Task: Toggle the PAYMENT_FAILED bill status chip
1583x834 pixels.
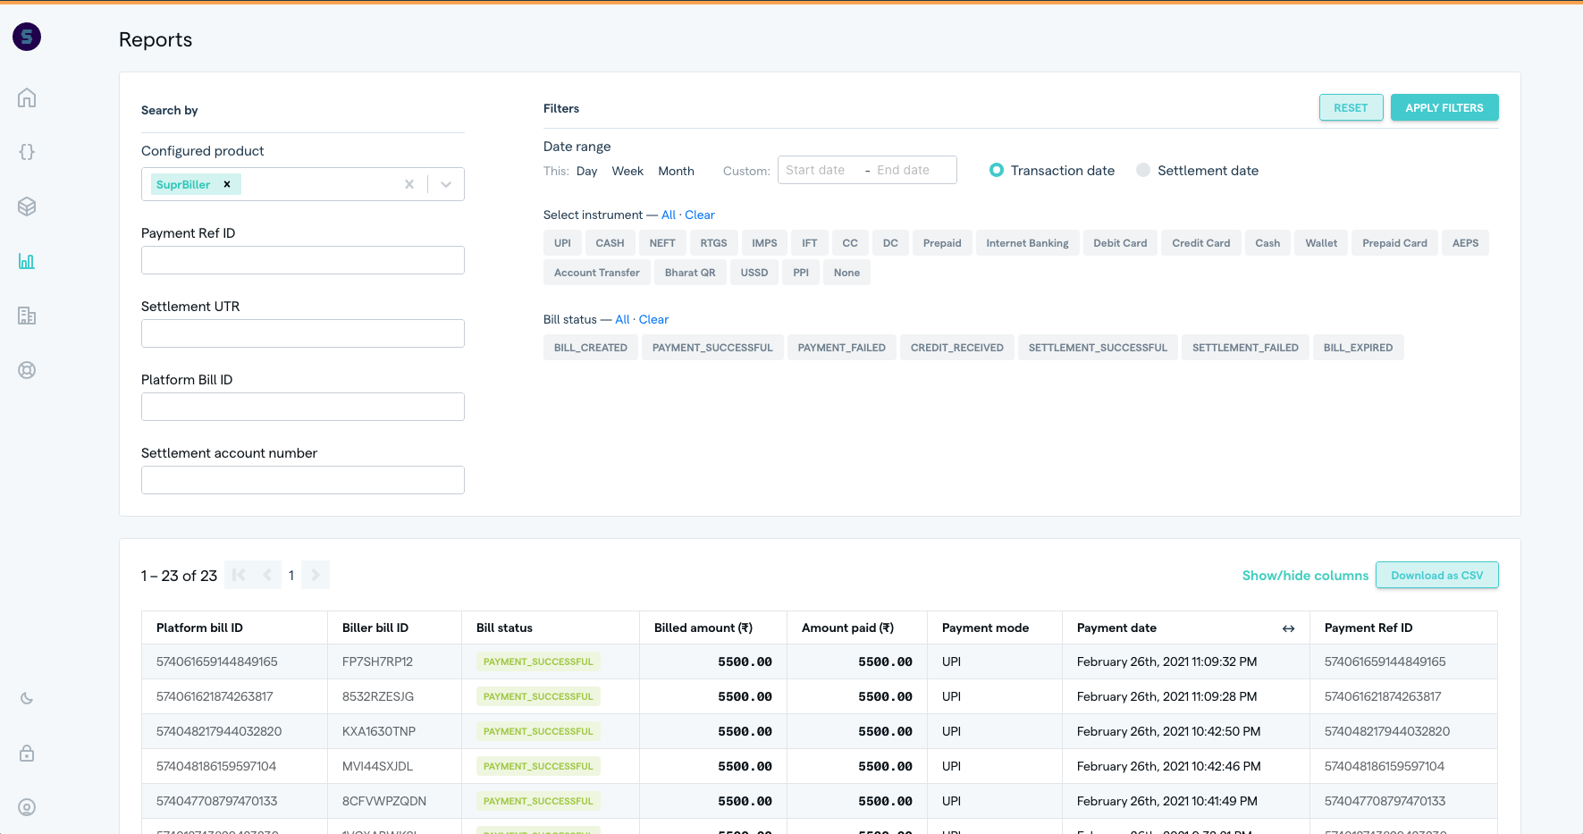Action: [x=841, y=348]
